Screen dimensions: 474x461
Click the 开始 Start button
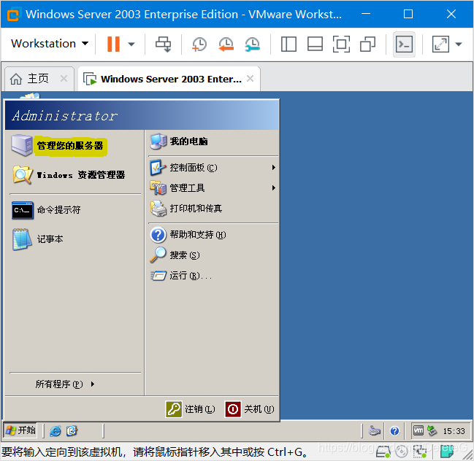point(20,430)
